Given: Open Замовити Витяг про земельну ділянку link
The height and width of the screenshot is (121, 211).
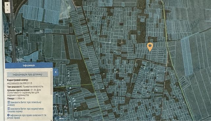Looking at the screenshot, I should [26, 104].
